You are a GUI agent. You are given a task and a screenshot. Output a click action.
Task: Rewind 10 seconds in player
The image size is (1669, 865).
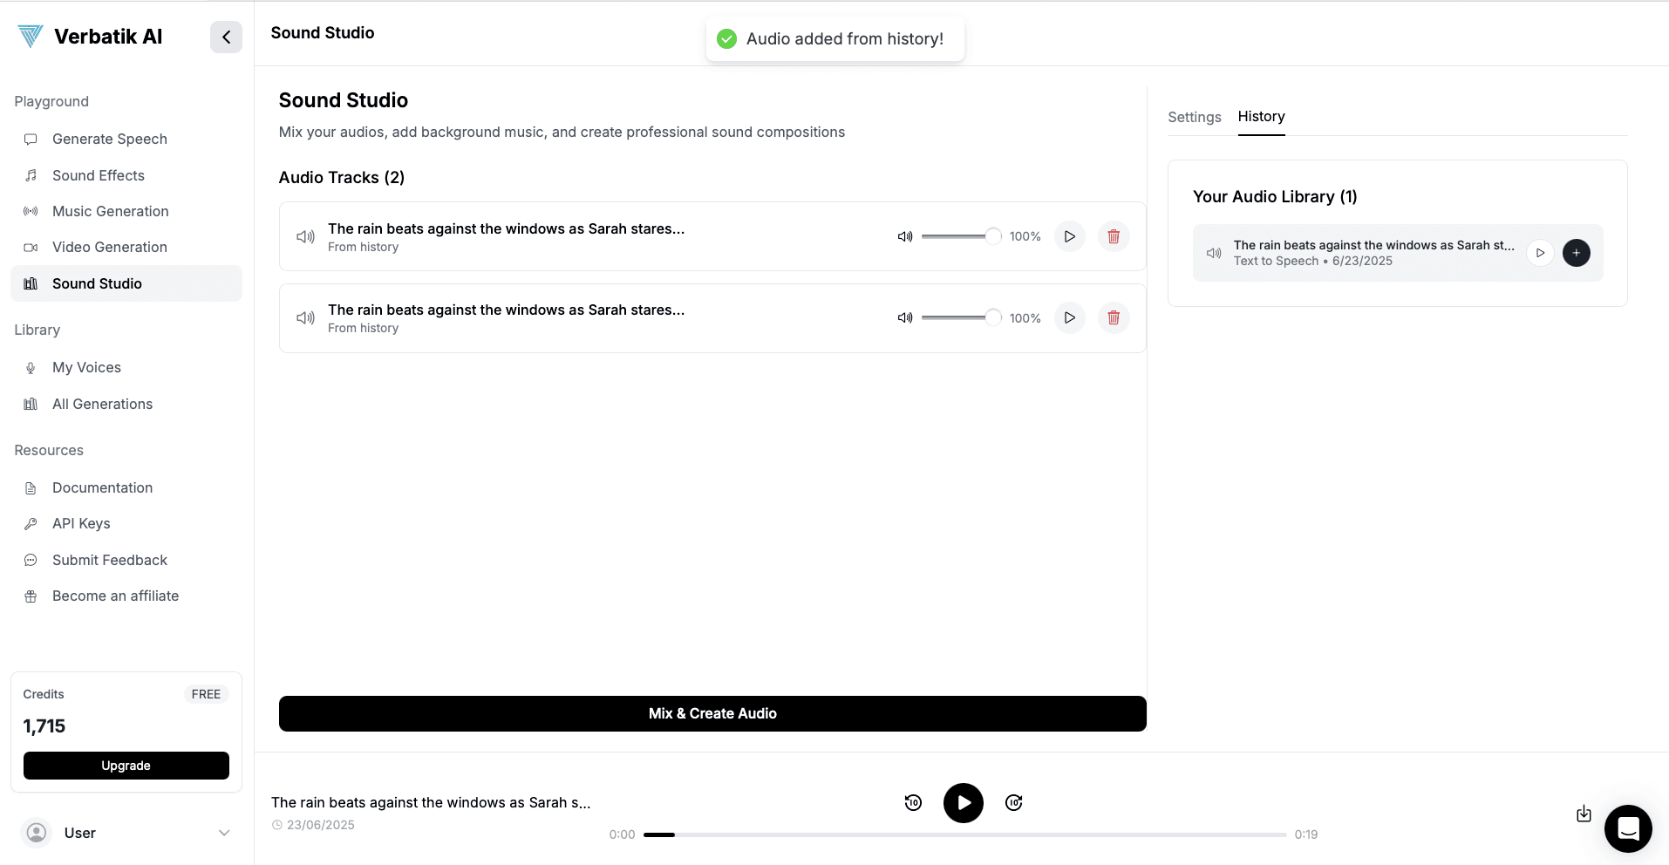(913, 802)
